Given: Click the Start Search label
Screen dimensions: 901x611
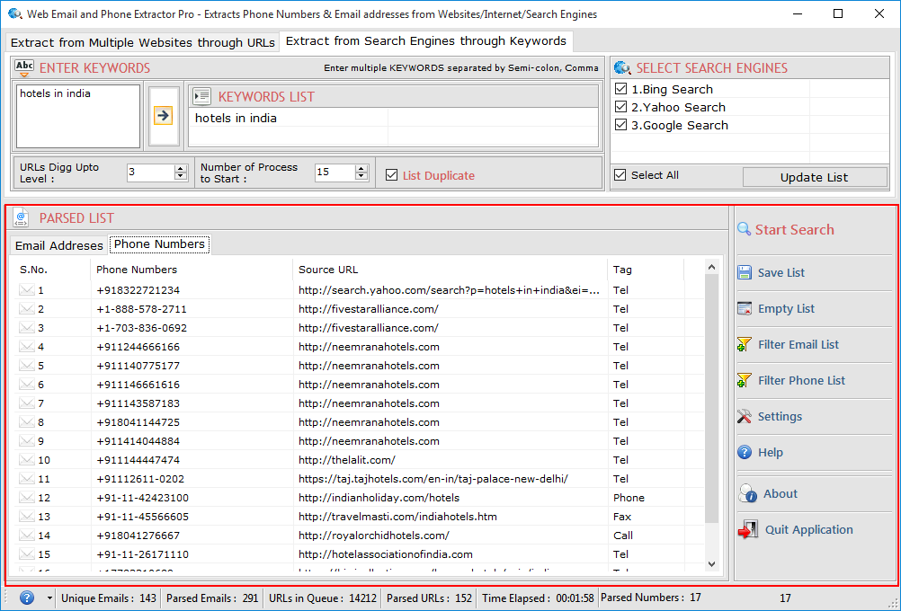Looking at the screenshot, I should (x=794, y=230).
